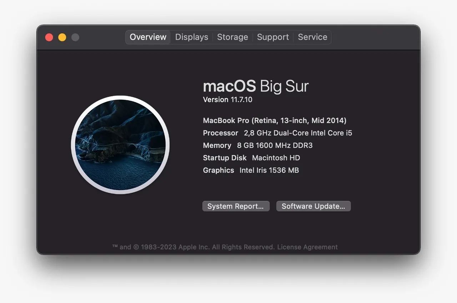Open the Storage tab
The height and width of the screenshot is (303, 457).
232,37
